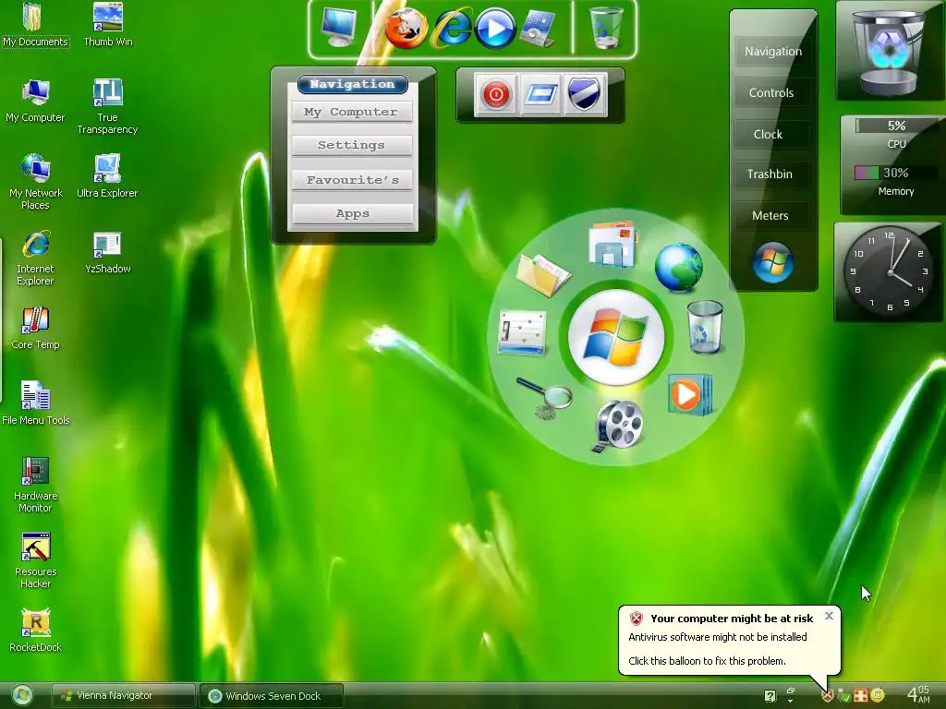946x709 pixels.
Task: Select the My Network Places desktop icon
Action: [x=35, y=182]
